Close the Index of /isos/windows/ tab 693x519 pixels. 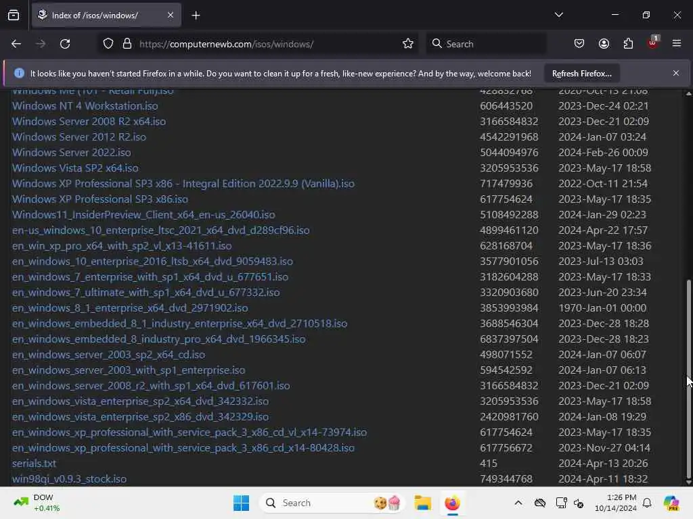click(x=171, y=15)
